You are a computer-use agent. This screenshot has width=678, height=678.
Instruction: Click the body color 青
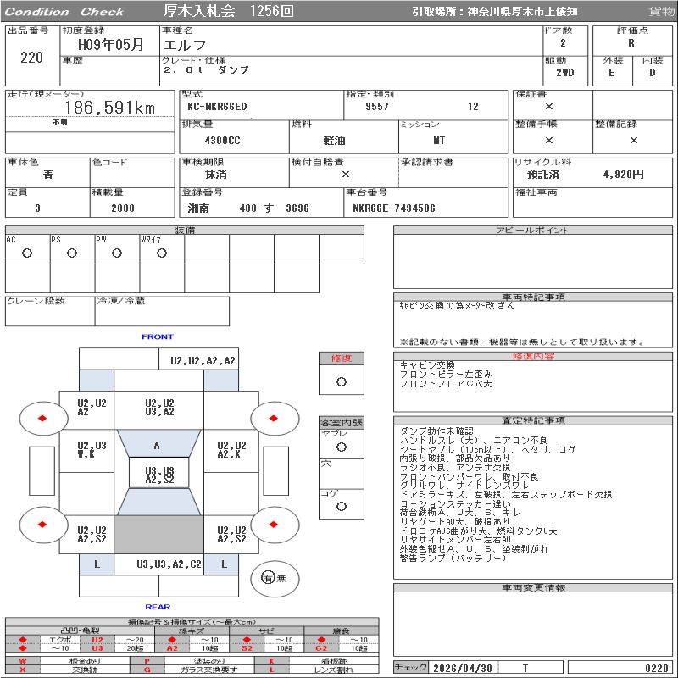48,175
